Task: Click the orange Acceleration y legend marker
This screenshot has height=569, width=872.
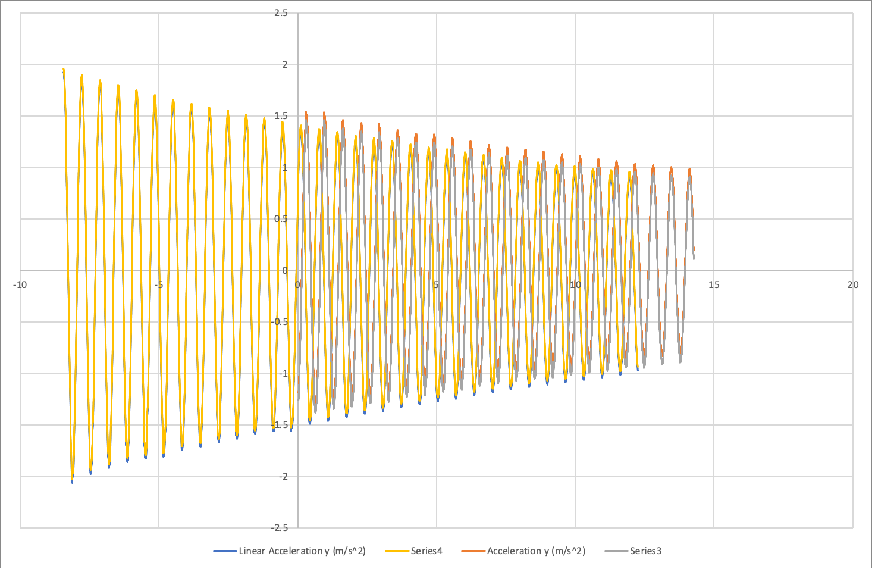Action: (x=473, y=551)
